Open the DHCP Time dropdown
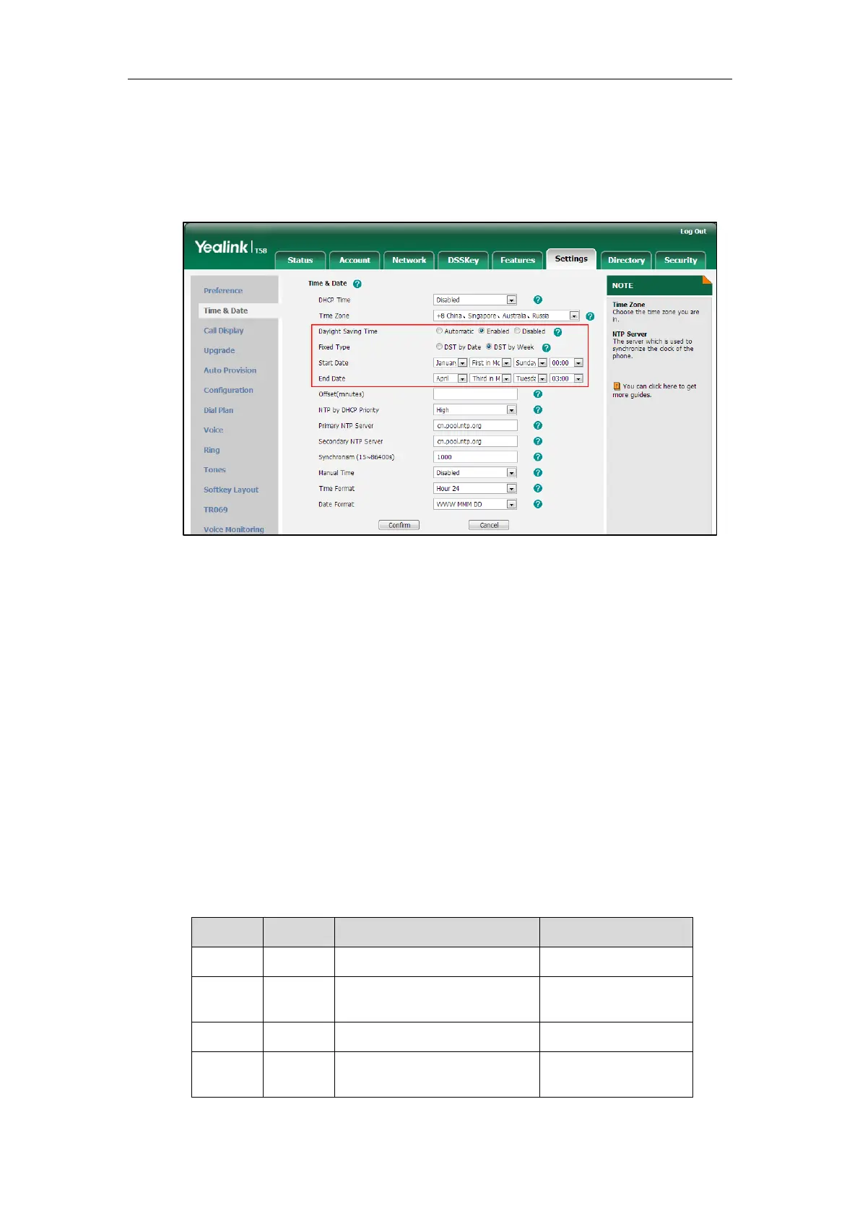 (475, 300)
